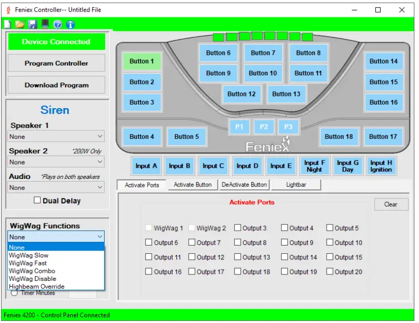Clear the Activate Ports selections
The height and width of the screenshot is (323, 419).
[391, 205]
